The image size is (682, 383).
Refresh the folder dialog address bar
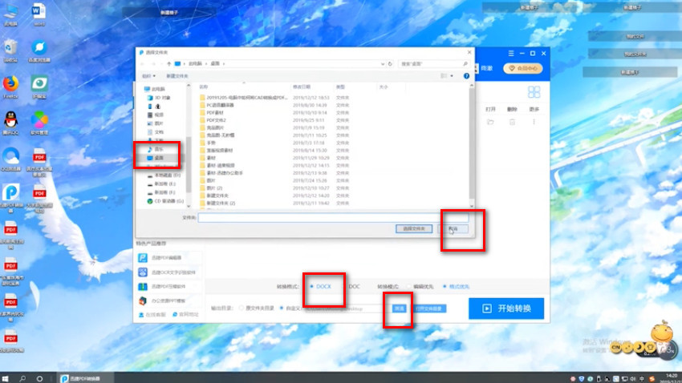[390, 64]
